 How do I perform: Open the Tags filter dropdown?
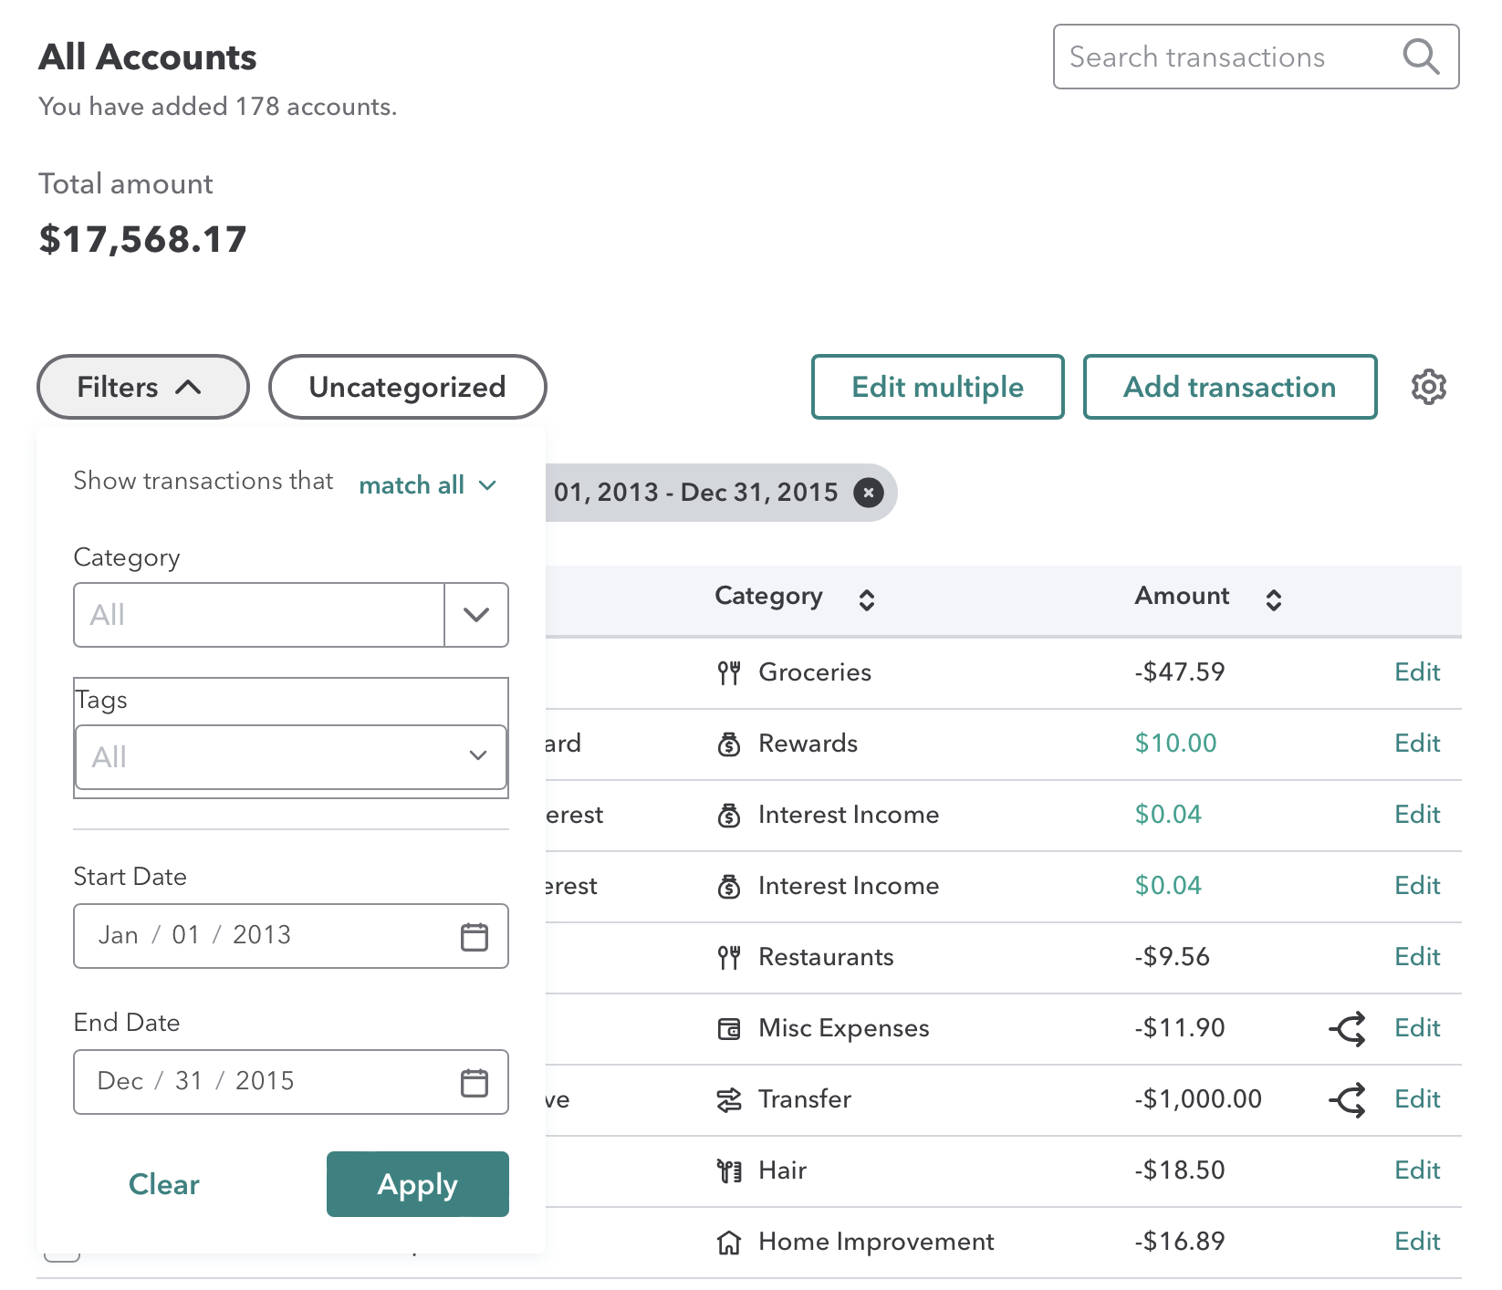[290, 757]
